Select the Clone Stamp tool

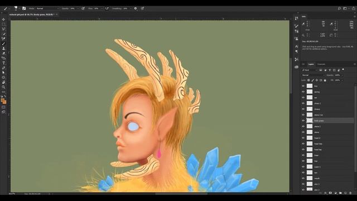coord(3,49)
